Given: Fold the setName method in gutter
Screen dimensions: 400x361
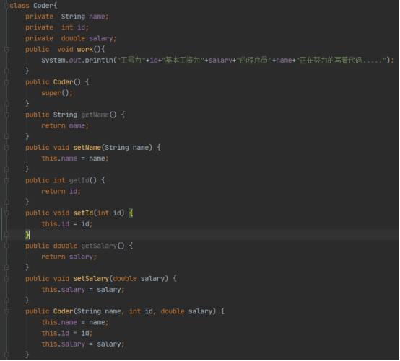Looking at the screenshot, I should tap(7, 148).
